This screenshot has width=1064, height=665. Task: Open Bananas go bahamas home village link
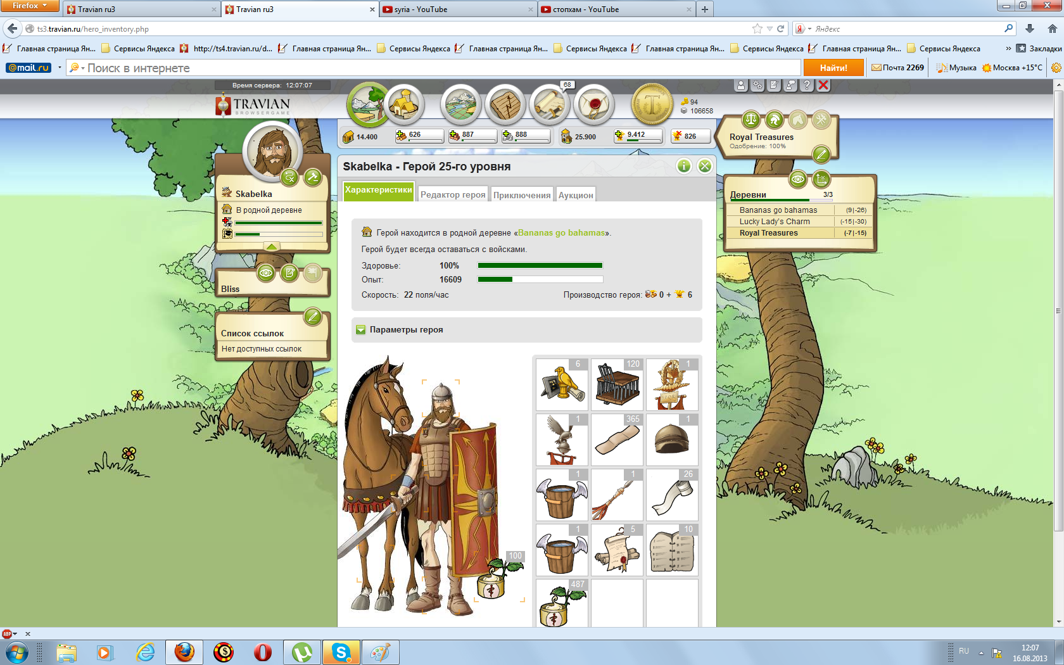562,232
